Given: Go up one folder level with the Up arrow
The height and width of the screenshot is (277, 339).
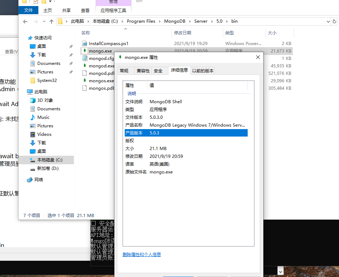Looking at the screenshot, I should click(x=52, y=21).
